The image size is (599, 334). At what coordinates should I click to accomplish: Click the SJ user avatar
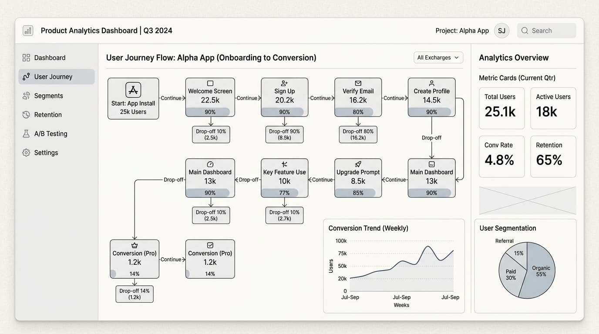(501, 30)
